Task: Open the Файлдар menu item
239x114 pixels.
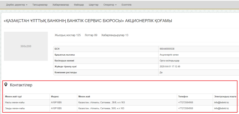Action: (79, 5)
